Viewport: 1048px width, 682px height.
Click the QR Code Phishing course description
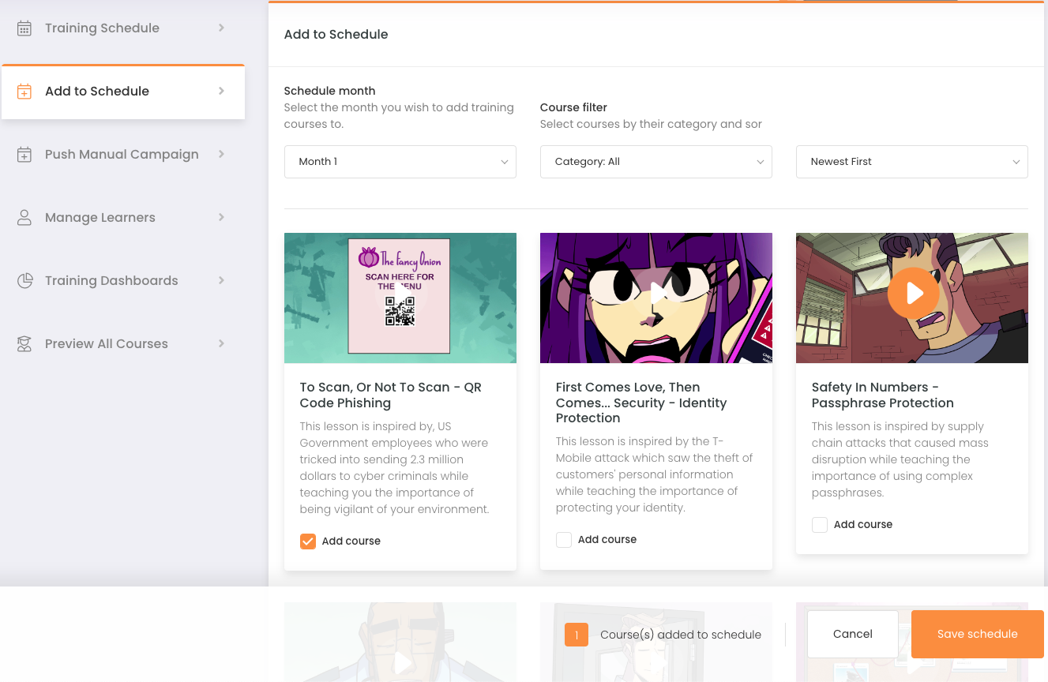point(395,468)
